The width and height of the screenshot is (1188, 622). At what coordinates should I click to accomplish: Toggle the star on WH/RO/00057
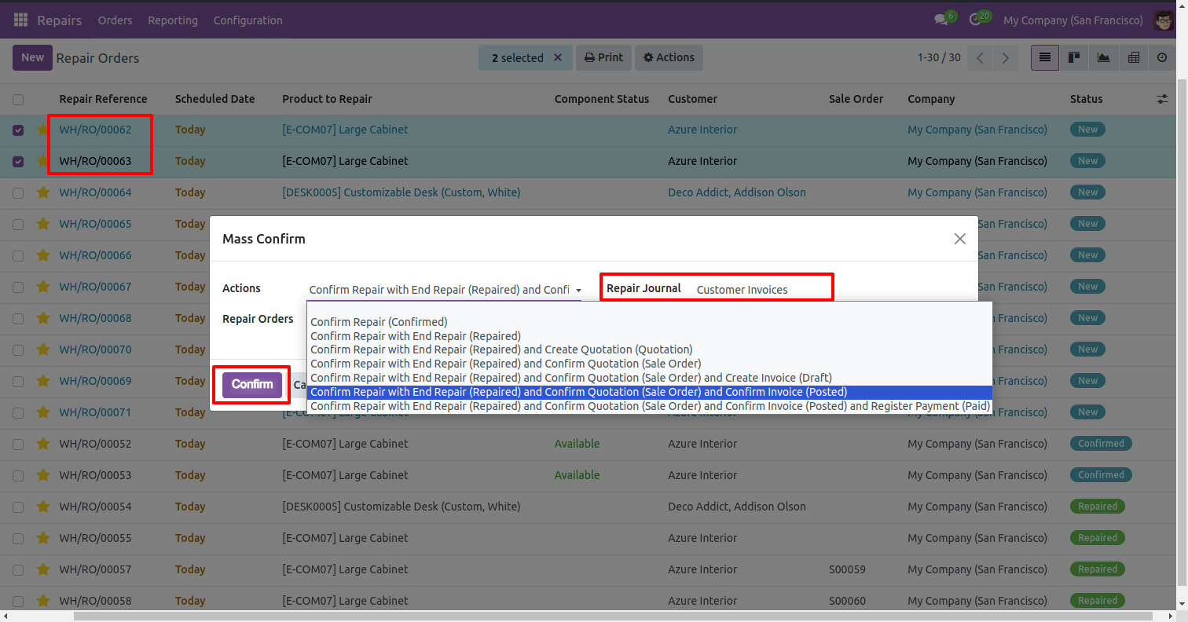coord(43,569)
